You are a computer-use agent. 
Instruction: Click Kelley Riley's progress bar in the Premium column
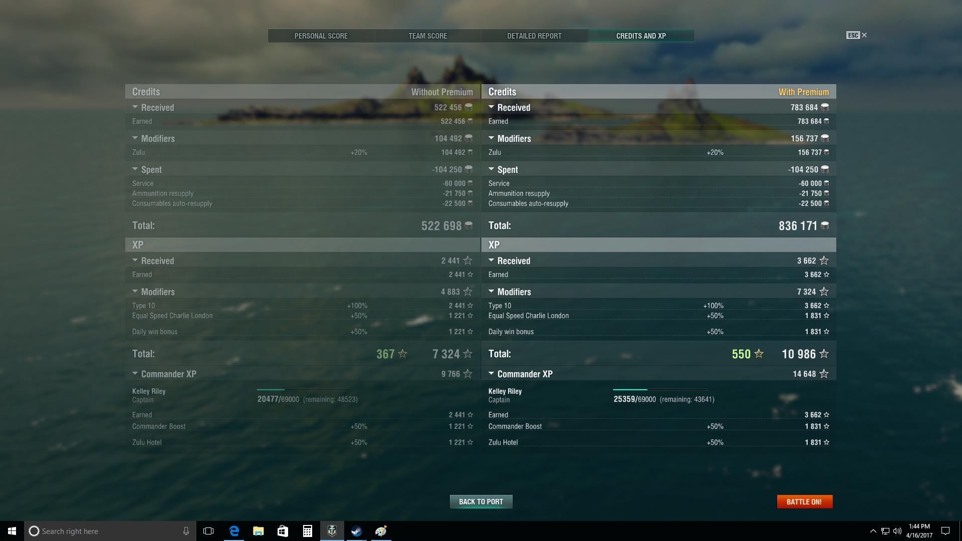(660, 389)
